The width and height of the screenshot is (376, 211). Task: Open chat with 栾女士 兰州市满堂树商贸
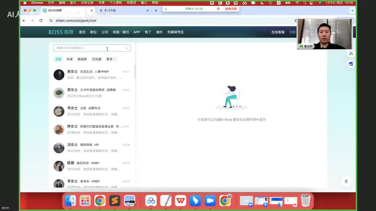tap(92, 93)
